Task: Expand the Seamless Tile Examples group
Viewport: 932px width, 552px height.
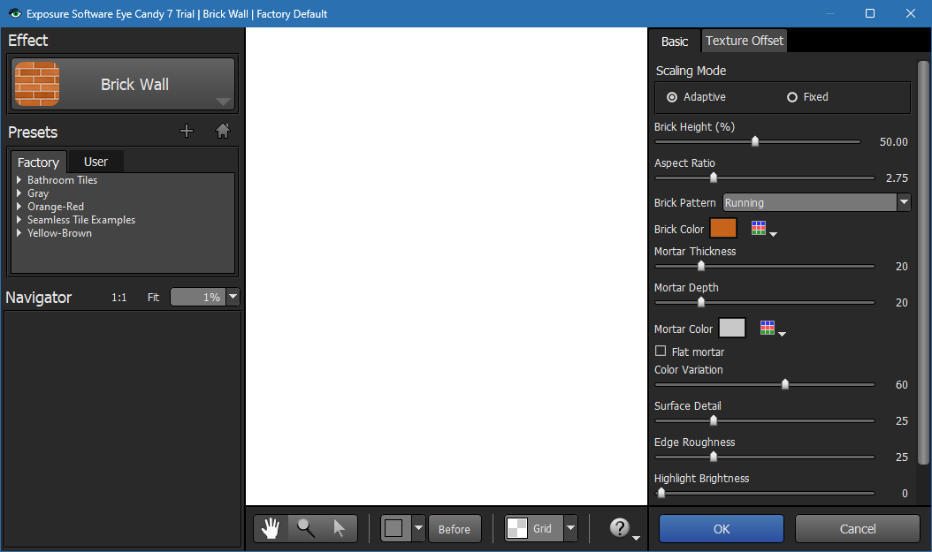Action: click(19, 220)
